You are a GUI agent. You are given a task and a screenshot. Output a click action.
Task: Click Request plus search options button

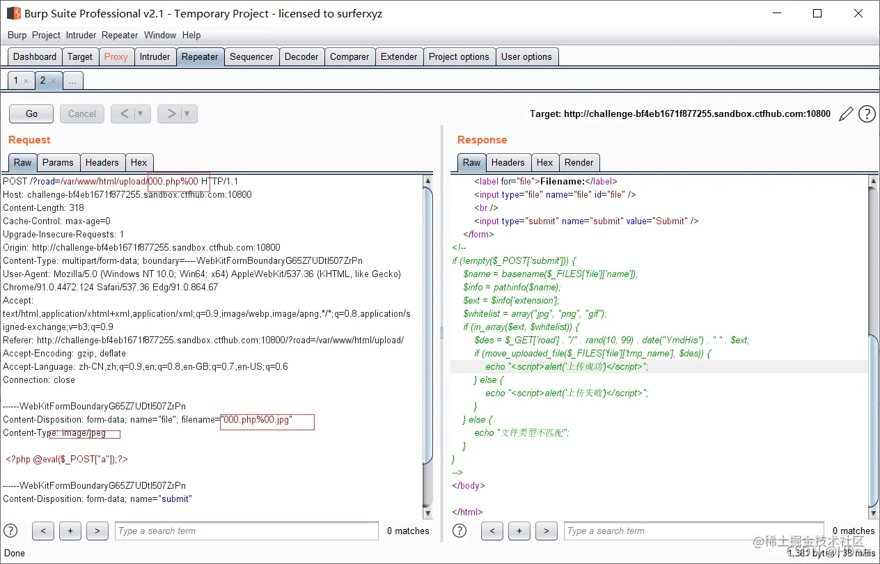tap(70, 531)
